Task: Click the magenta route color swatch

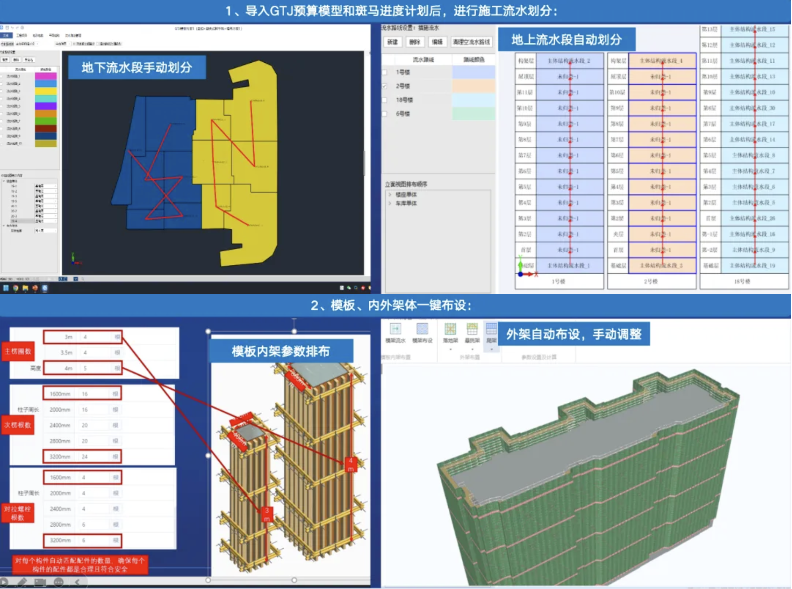Action: click(x=46, y=76)
